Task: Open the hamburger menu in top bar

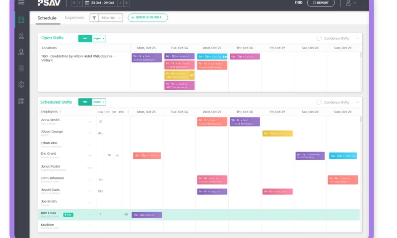Action: 21,3
